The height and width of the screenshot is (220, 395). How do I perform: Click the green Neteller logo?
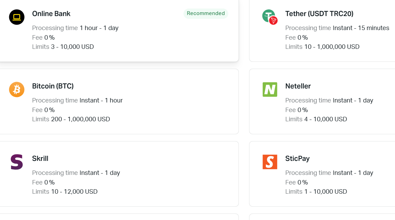pos(270,90)
